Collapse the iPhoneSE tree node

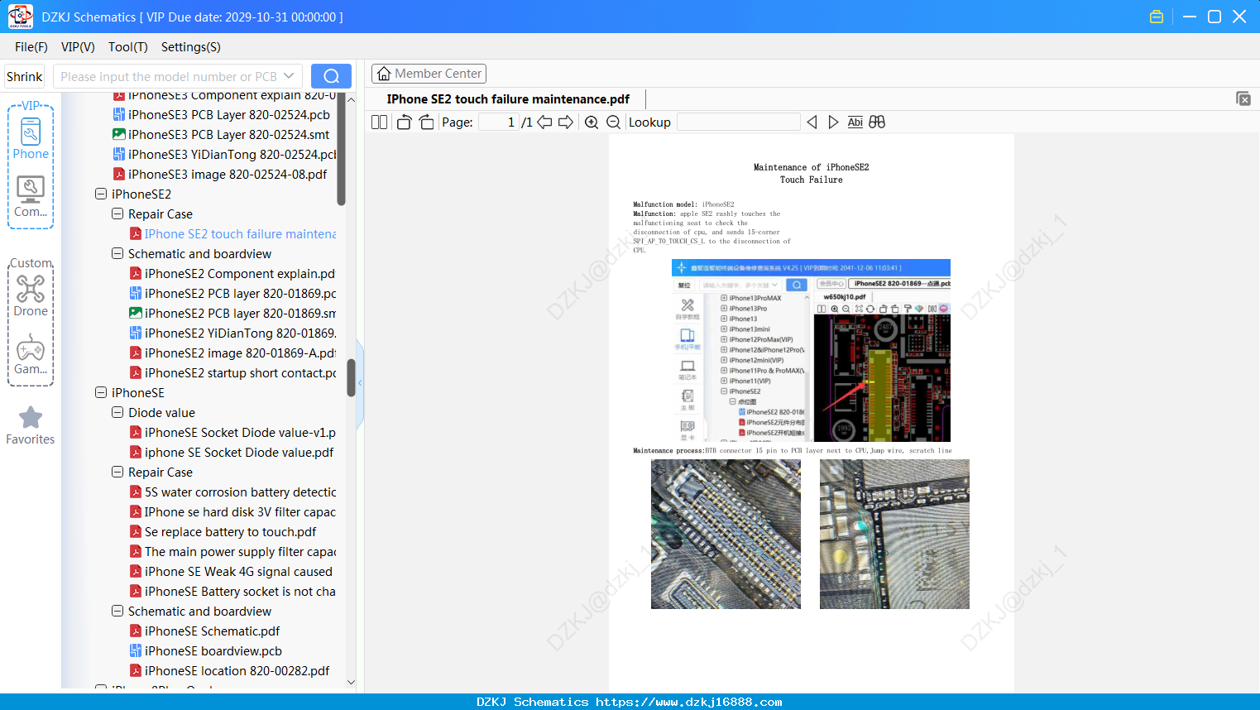pos(101,393)
